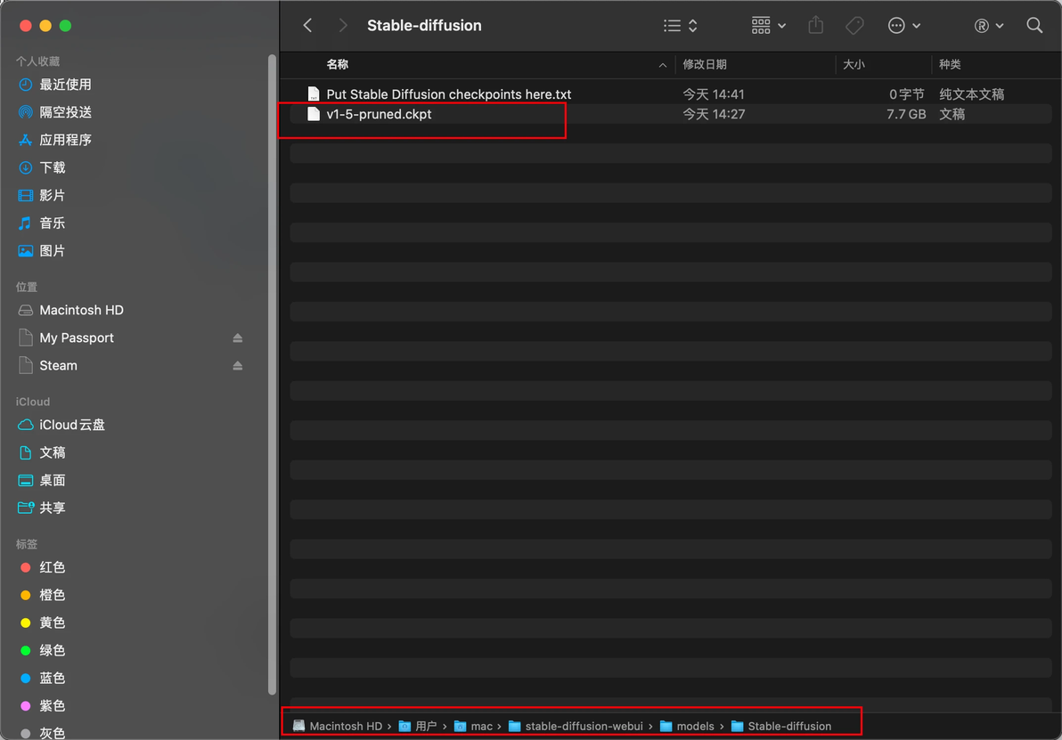Open 最近使用 in the sidebar
Viewport: 1062px width, 740px height.
click(x=65, y=85)
